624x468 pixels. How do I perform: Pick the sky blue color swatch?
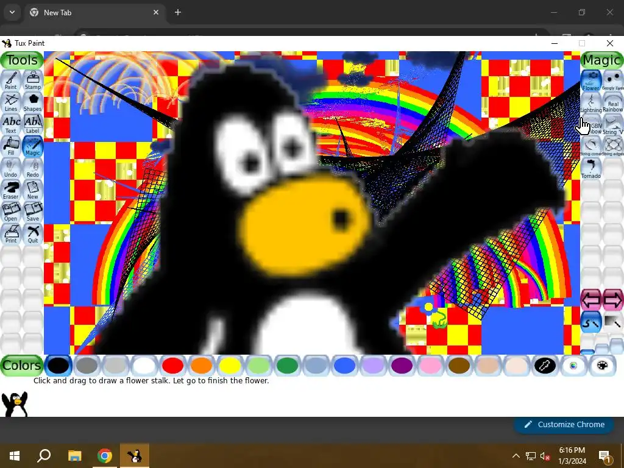(316, 366)
